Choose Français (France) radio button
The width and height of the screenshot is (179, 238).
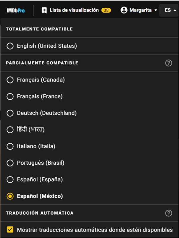(x=10, y=97)
